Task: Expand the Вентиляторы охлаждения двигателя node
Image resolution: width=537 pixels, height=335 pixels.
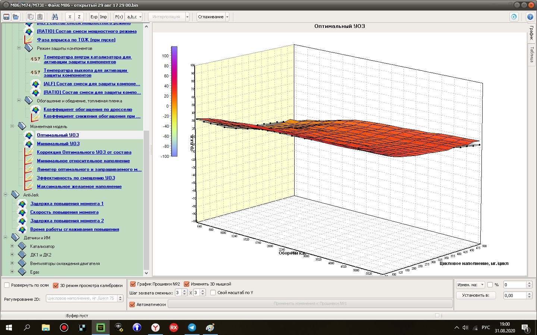Action: tap(12, 263)
